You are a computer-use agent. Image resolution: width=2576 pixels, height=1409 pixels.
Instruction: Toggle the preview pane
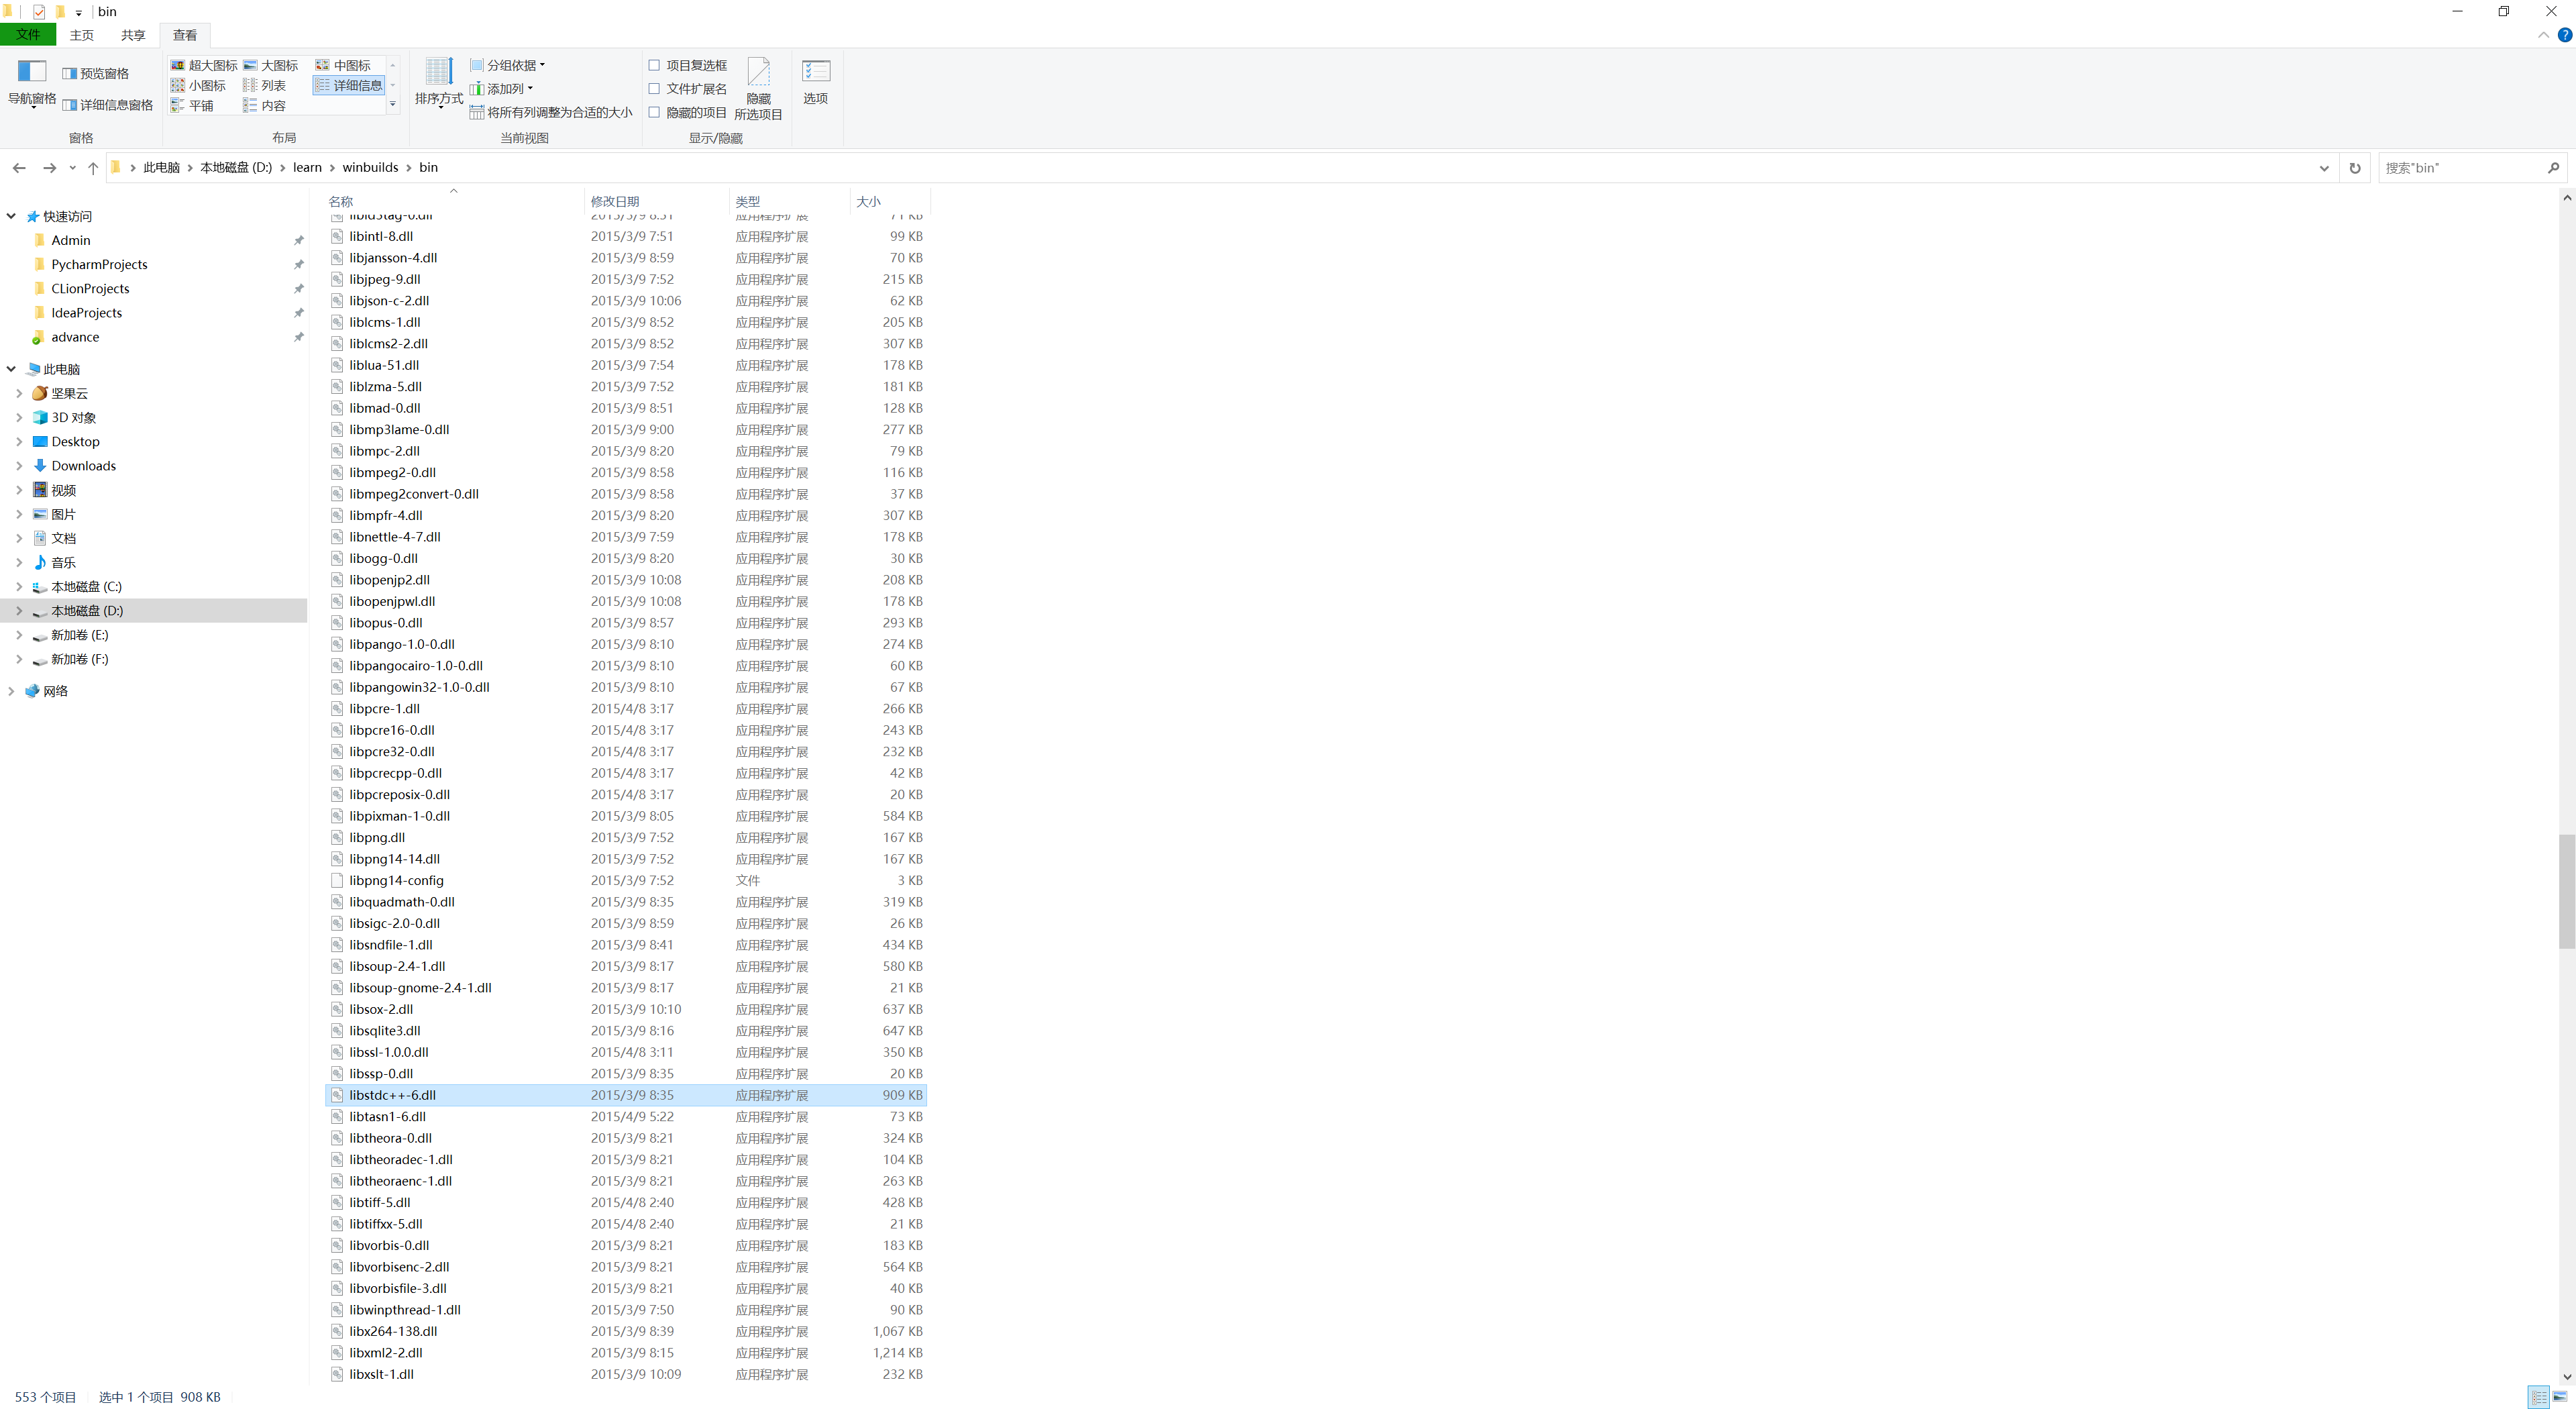tap(96, 73)
